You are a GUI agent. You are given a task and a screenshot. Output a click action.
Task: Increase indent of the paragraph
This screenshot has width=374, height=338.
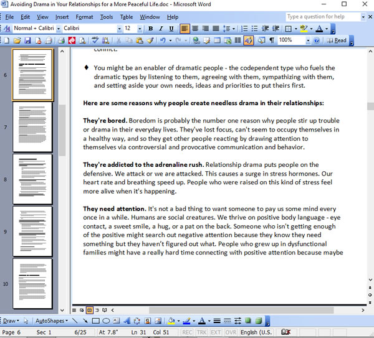tap(276, 29)
